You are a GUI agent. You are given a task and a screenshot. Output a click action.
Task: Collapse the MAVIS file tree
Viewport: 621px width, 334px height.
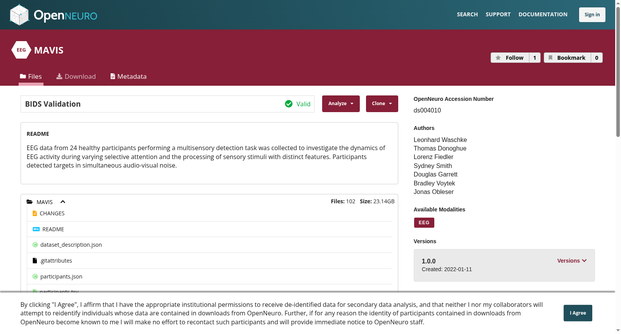[x=63, y=202]
